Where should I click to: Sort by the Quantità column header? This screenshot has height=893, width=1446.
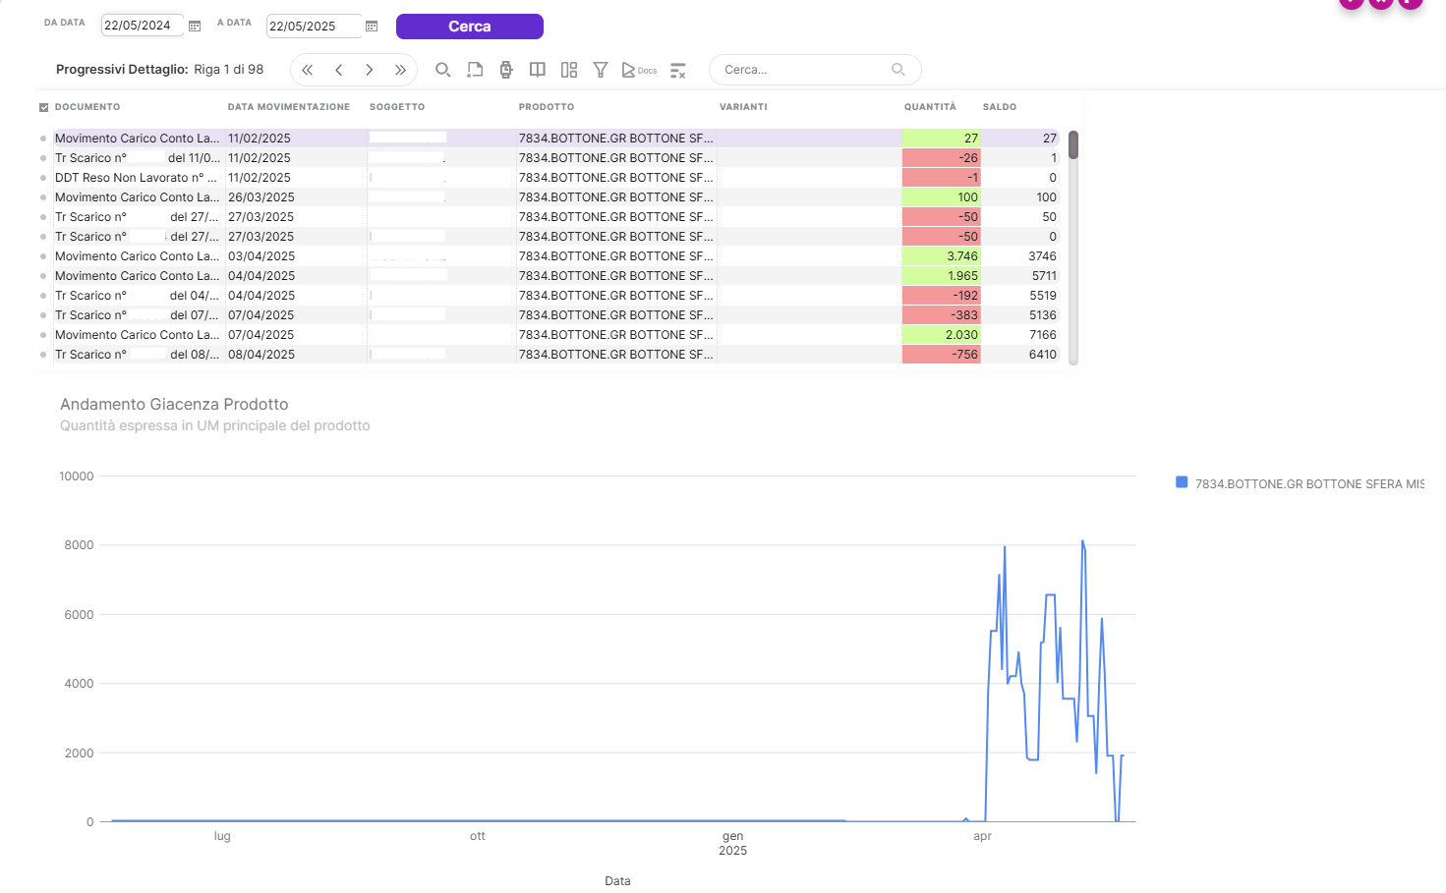pos(929,107)
